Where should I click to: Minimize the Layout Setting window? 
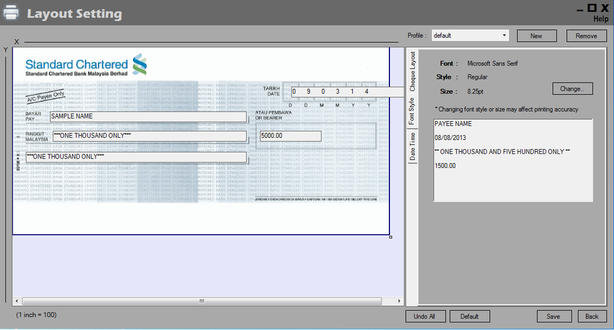pos(580,10)
